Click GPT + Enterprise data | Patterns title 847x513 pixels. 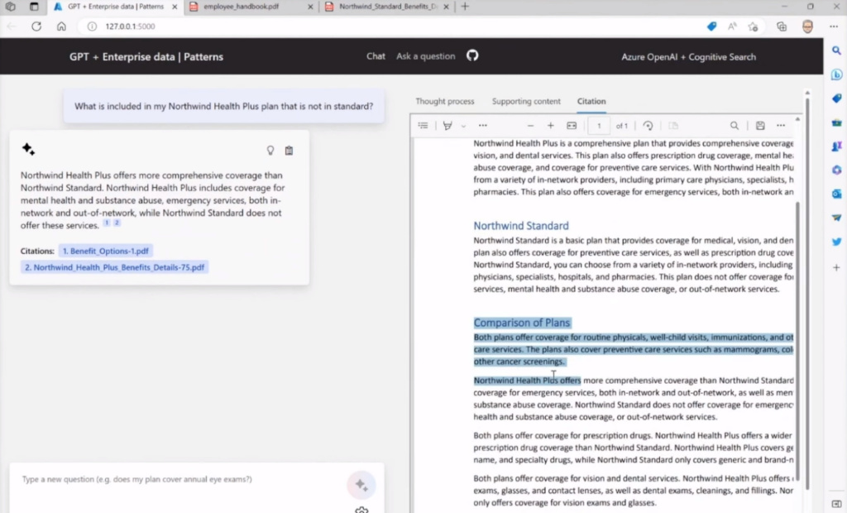click(x=146, y=57)
